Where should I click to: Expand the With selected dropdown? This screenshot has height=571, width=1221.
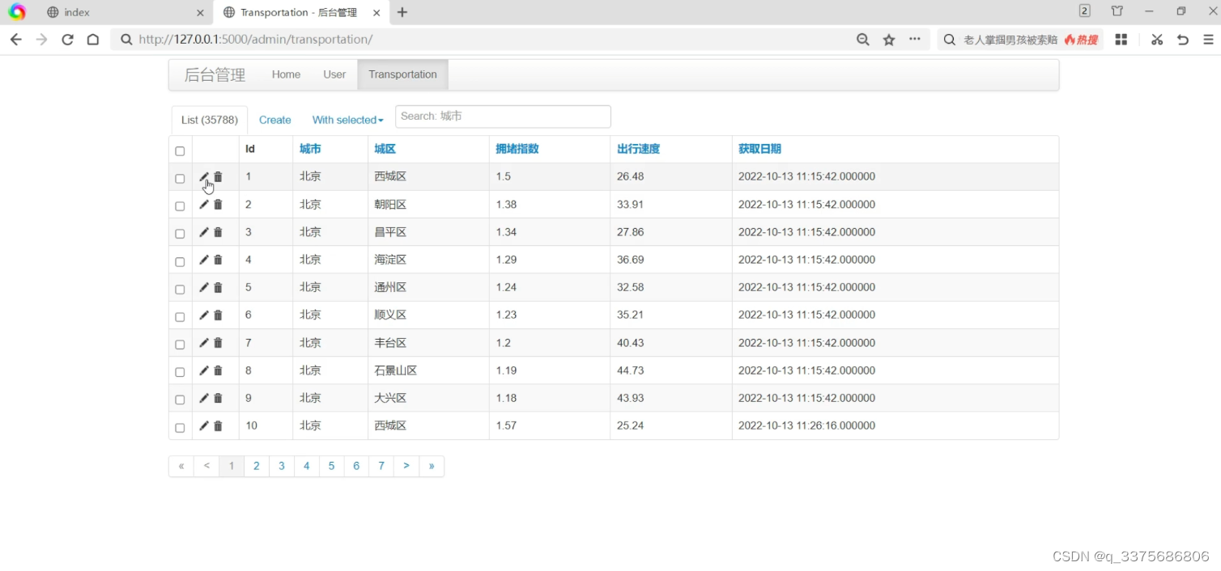(x=347, y=120)
